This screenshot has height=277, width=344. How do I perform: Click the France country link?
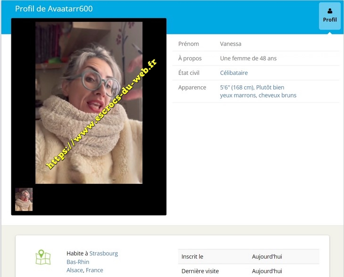click(94, 270)
